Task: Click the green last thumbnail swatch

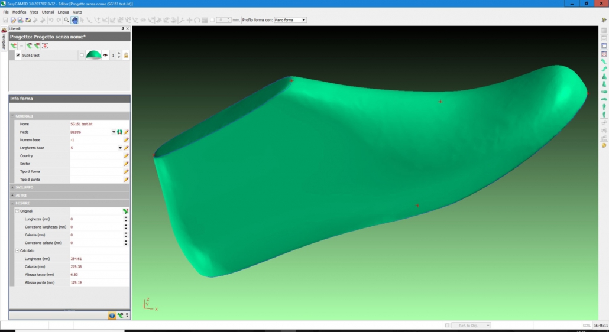Action: point(93,56)
